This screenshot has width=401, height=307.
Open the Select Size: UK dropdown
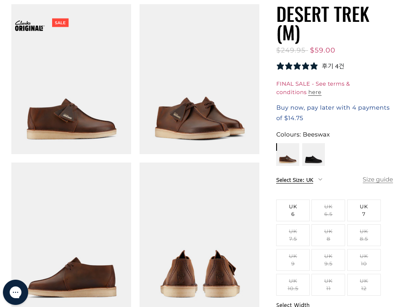[295, 180]
